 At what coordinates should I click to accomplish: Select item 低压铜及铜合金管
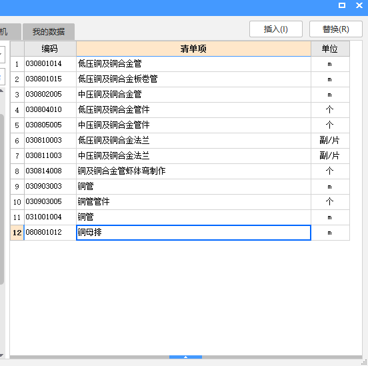(x=109, y=63)
